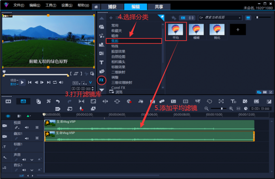275x179 pixels.
Task: Click the timeline zoom slider
Action: point(222,109)
